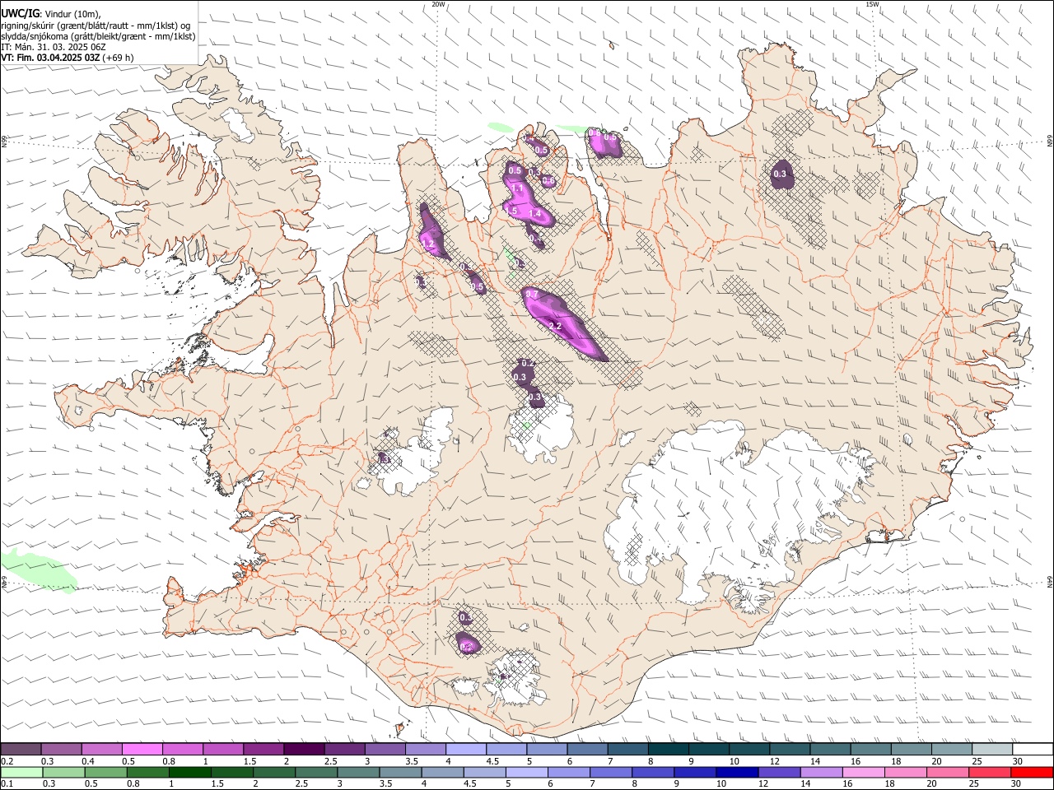
Task: Click the 0.6 precipitation value label
Action: (x=548, y=181)
